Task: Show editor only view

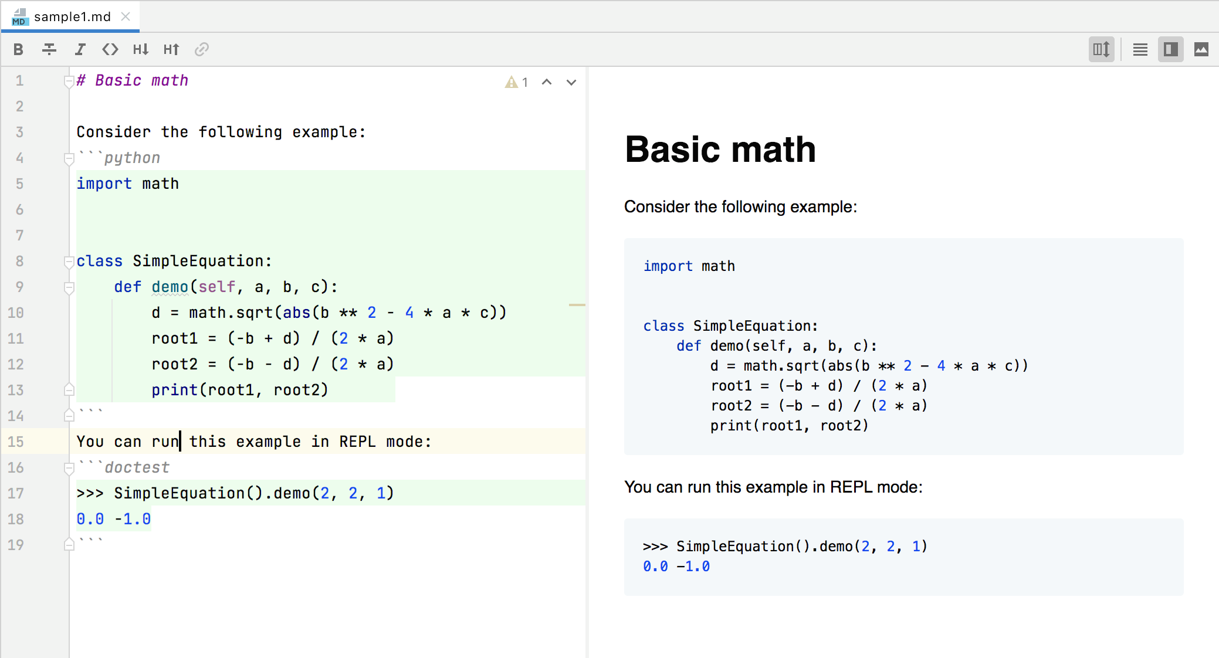Action: [x=1140, y=49]
